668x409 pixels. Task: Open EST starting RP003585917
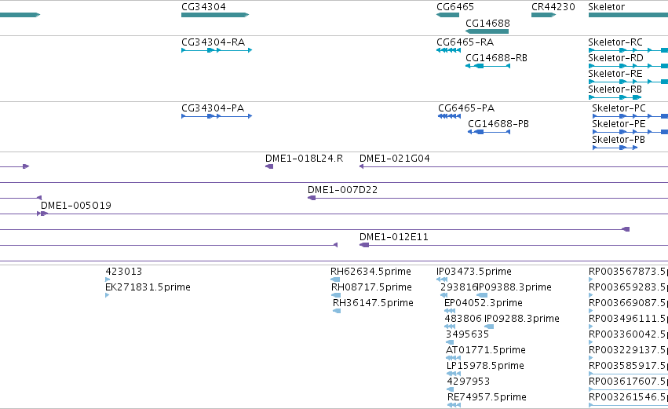coord(628,367)
